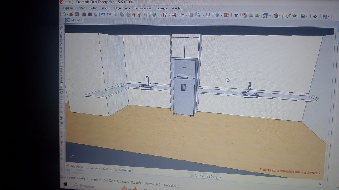Click the print icon in toolbar
Image resolution: width=339 pixels, height=190 pixels.
[96, 15]
